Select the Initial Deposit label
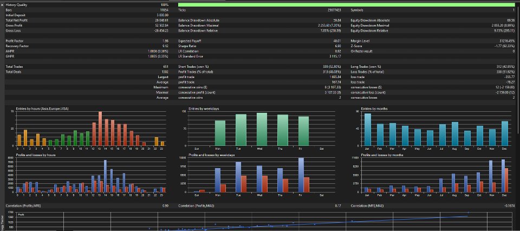The image size is (520, 231). [15, 15]
